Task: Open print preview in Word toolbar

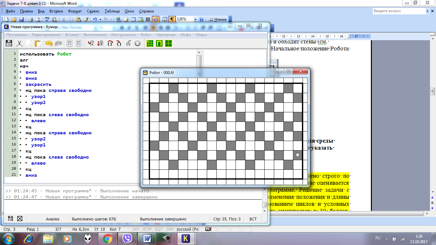Action: tap(38, 19)
